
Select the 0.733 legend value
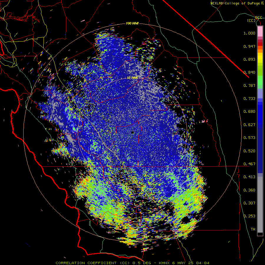(x=249, y=99)
